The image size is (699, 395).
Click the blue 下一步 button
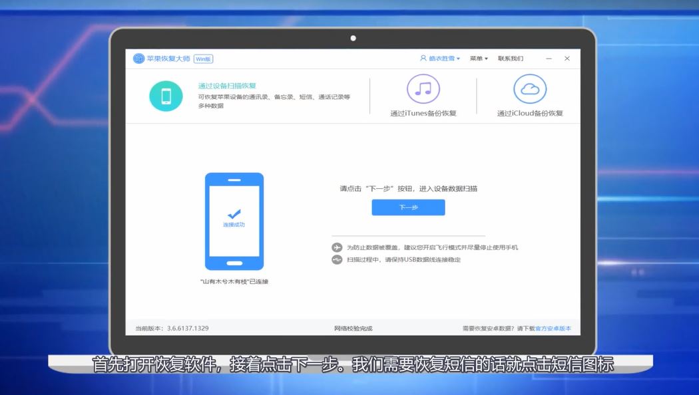tap(408, 207)
